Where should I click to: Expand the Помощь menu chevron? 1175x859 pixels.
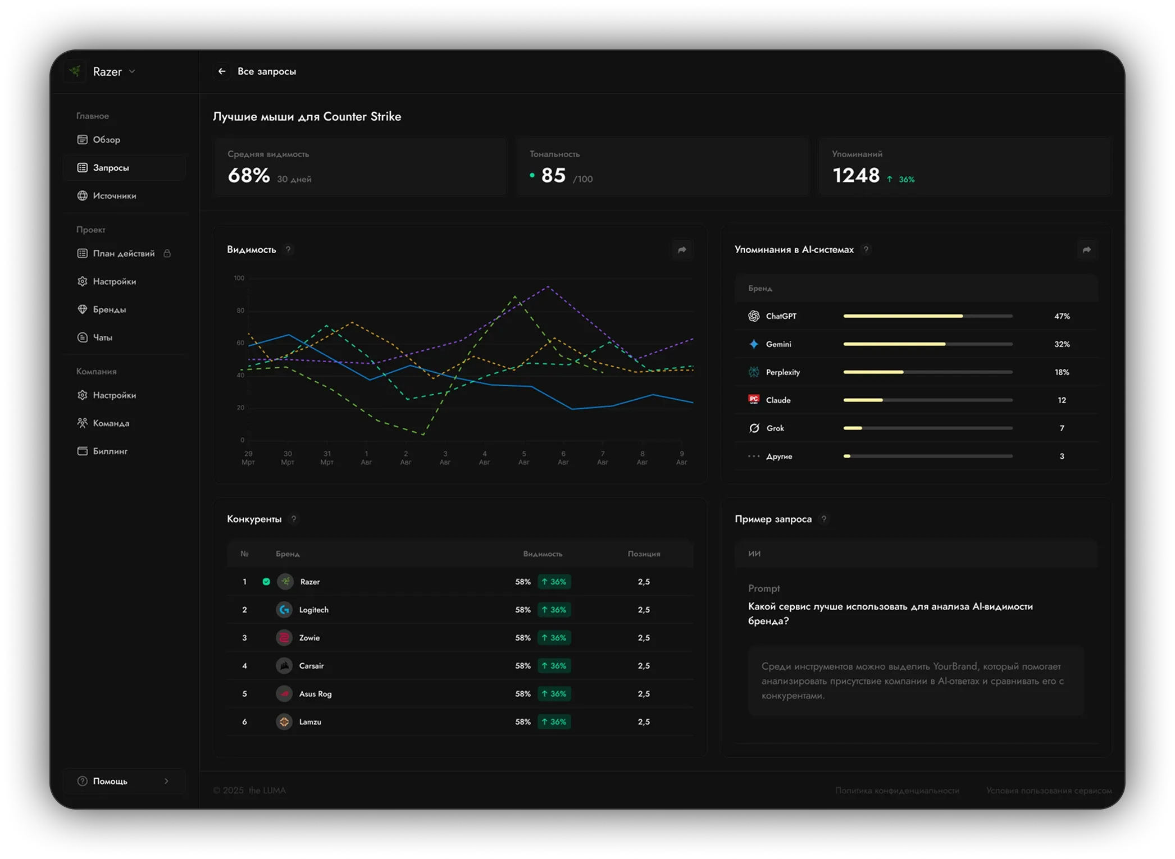166,781
